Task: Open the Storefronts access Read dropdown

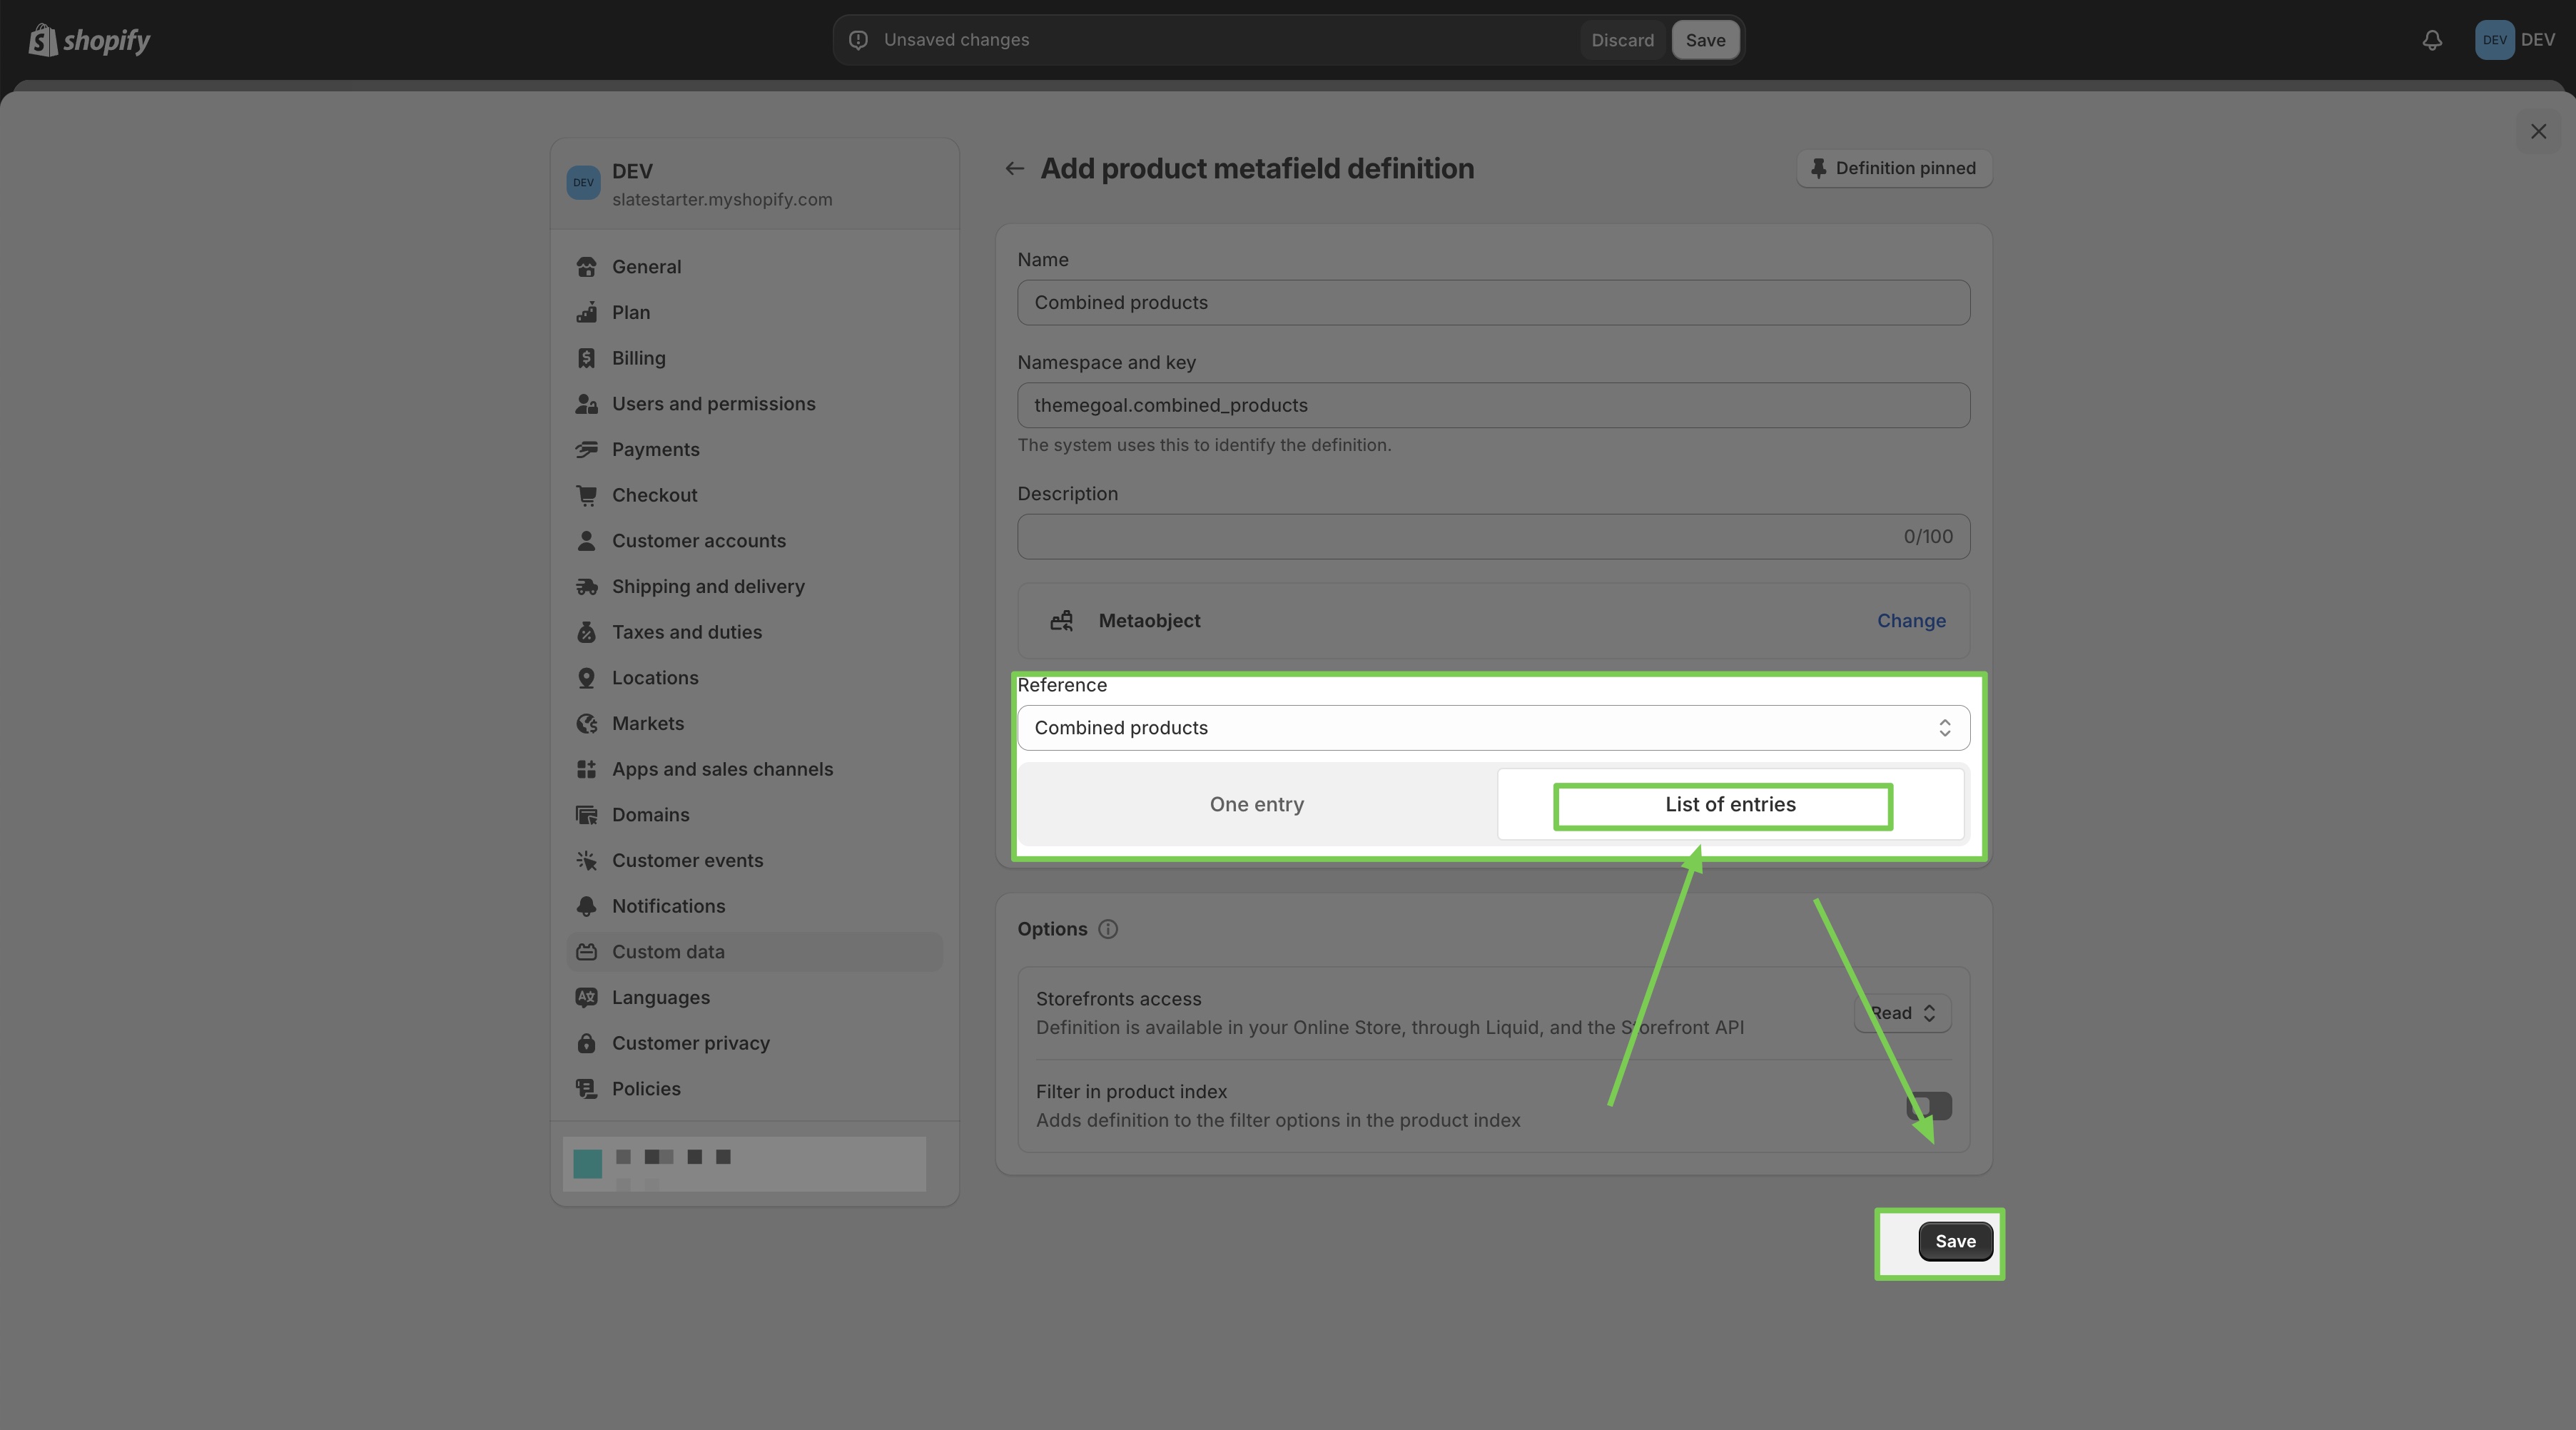Action: (x=1902, y=1013)
